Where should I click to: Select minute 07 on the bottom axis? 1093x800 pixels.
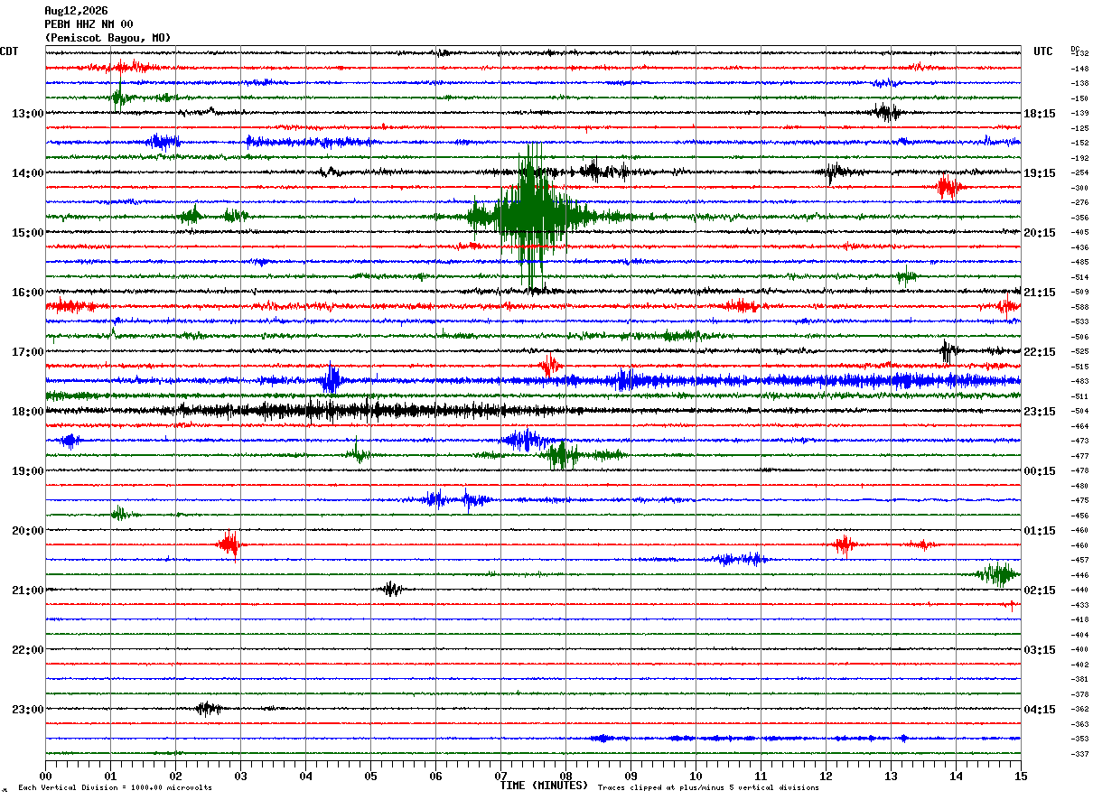click(500, 776)
